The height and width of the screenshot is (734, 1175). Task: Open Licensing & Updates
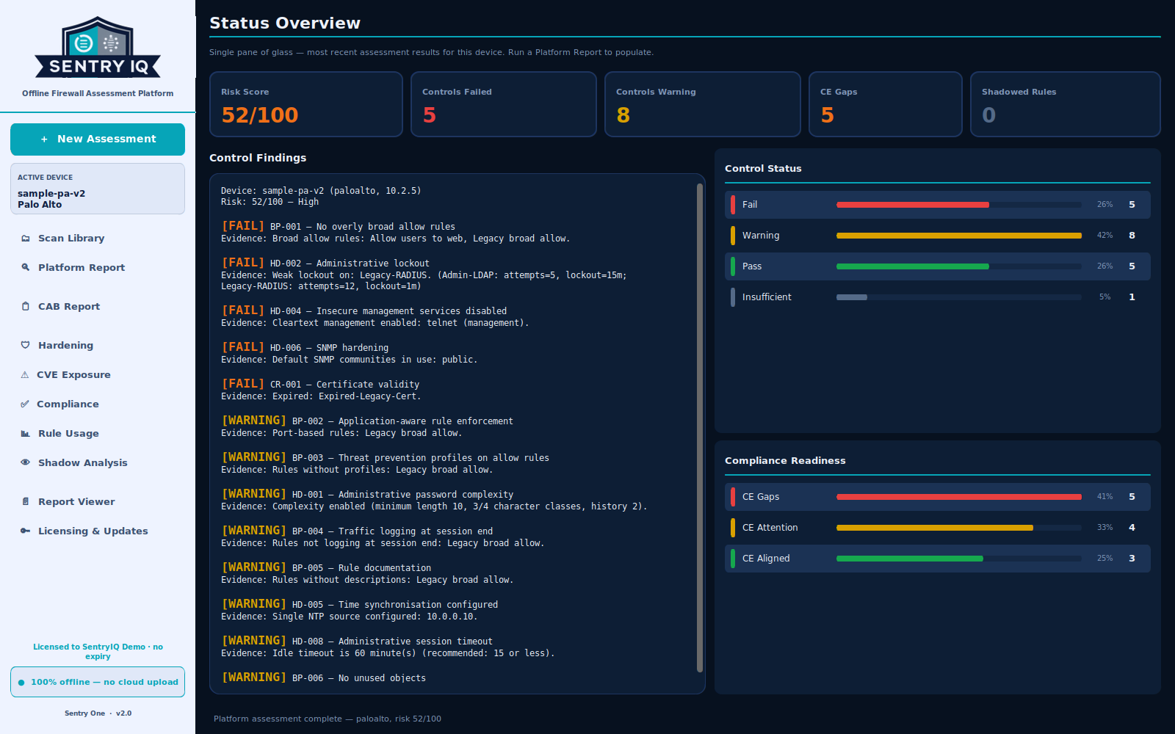[98, 531]
